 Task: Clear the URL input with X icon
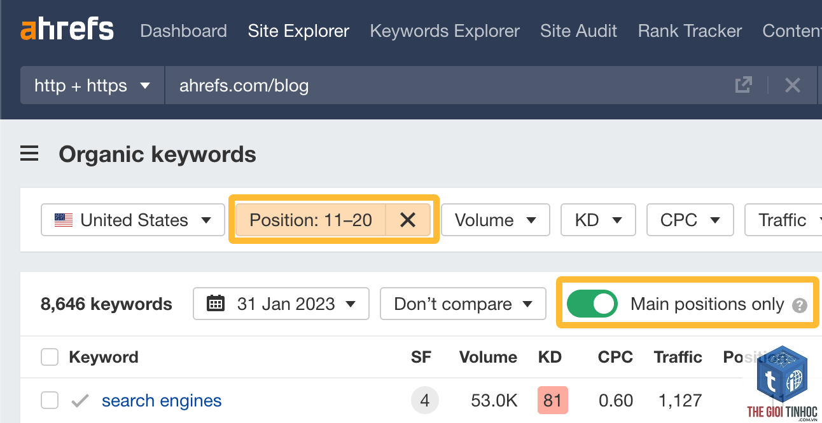coord(792,85)
